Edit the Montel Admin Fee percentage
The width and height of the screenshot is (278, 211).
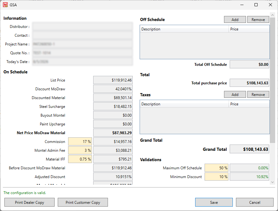pyautogui.click(x=80, y=150)
